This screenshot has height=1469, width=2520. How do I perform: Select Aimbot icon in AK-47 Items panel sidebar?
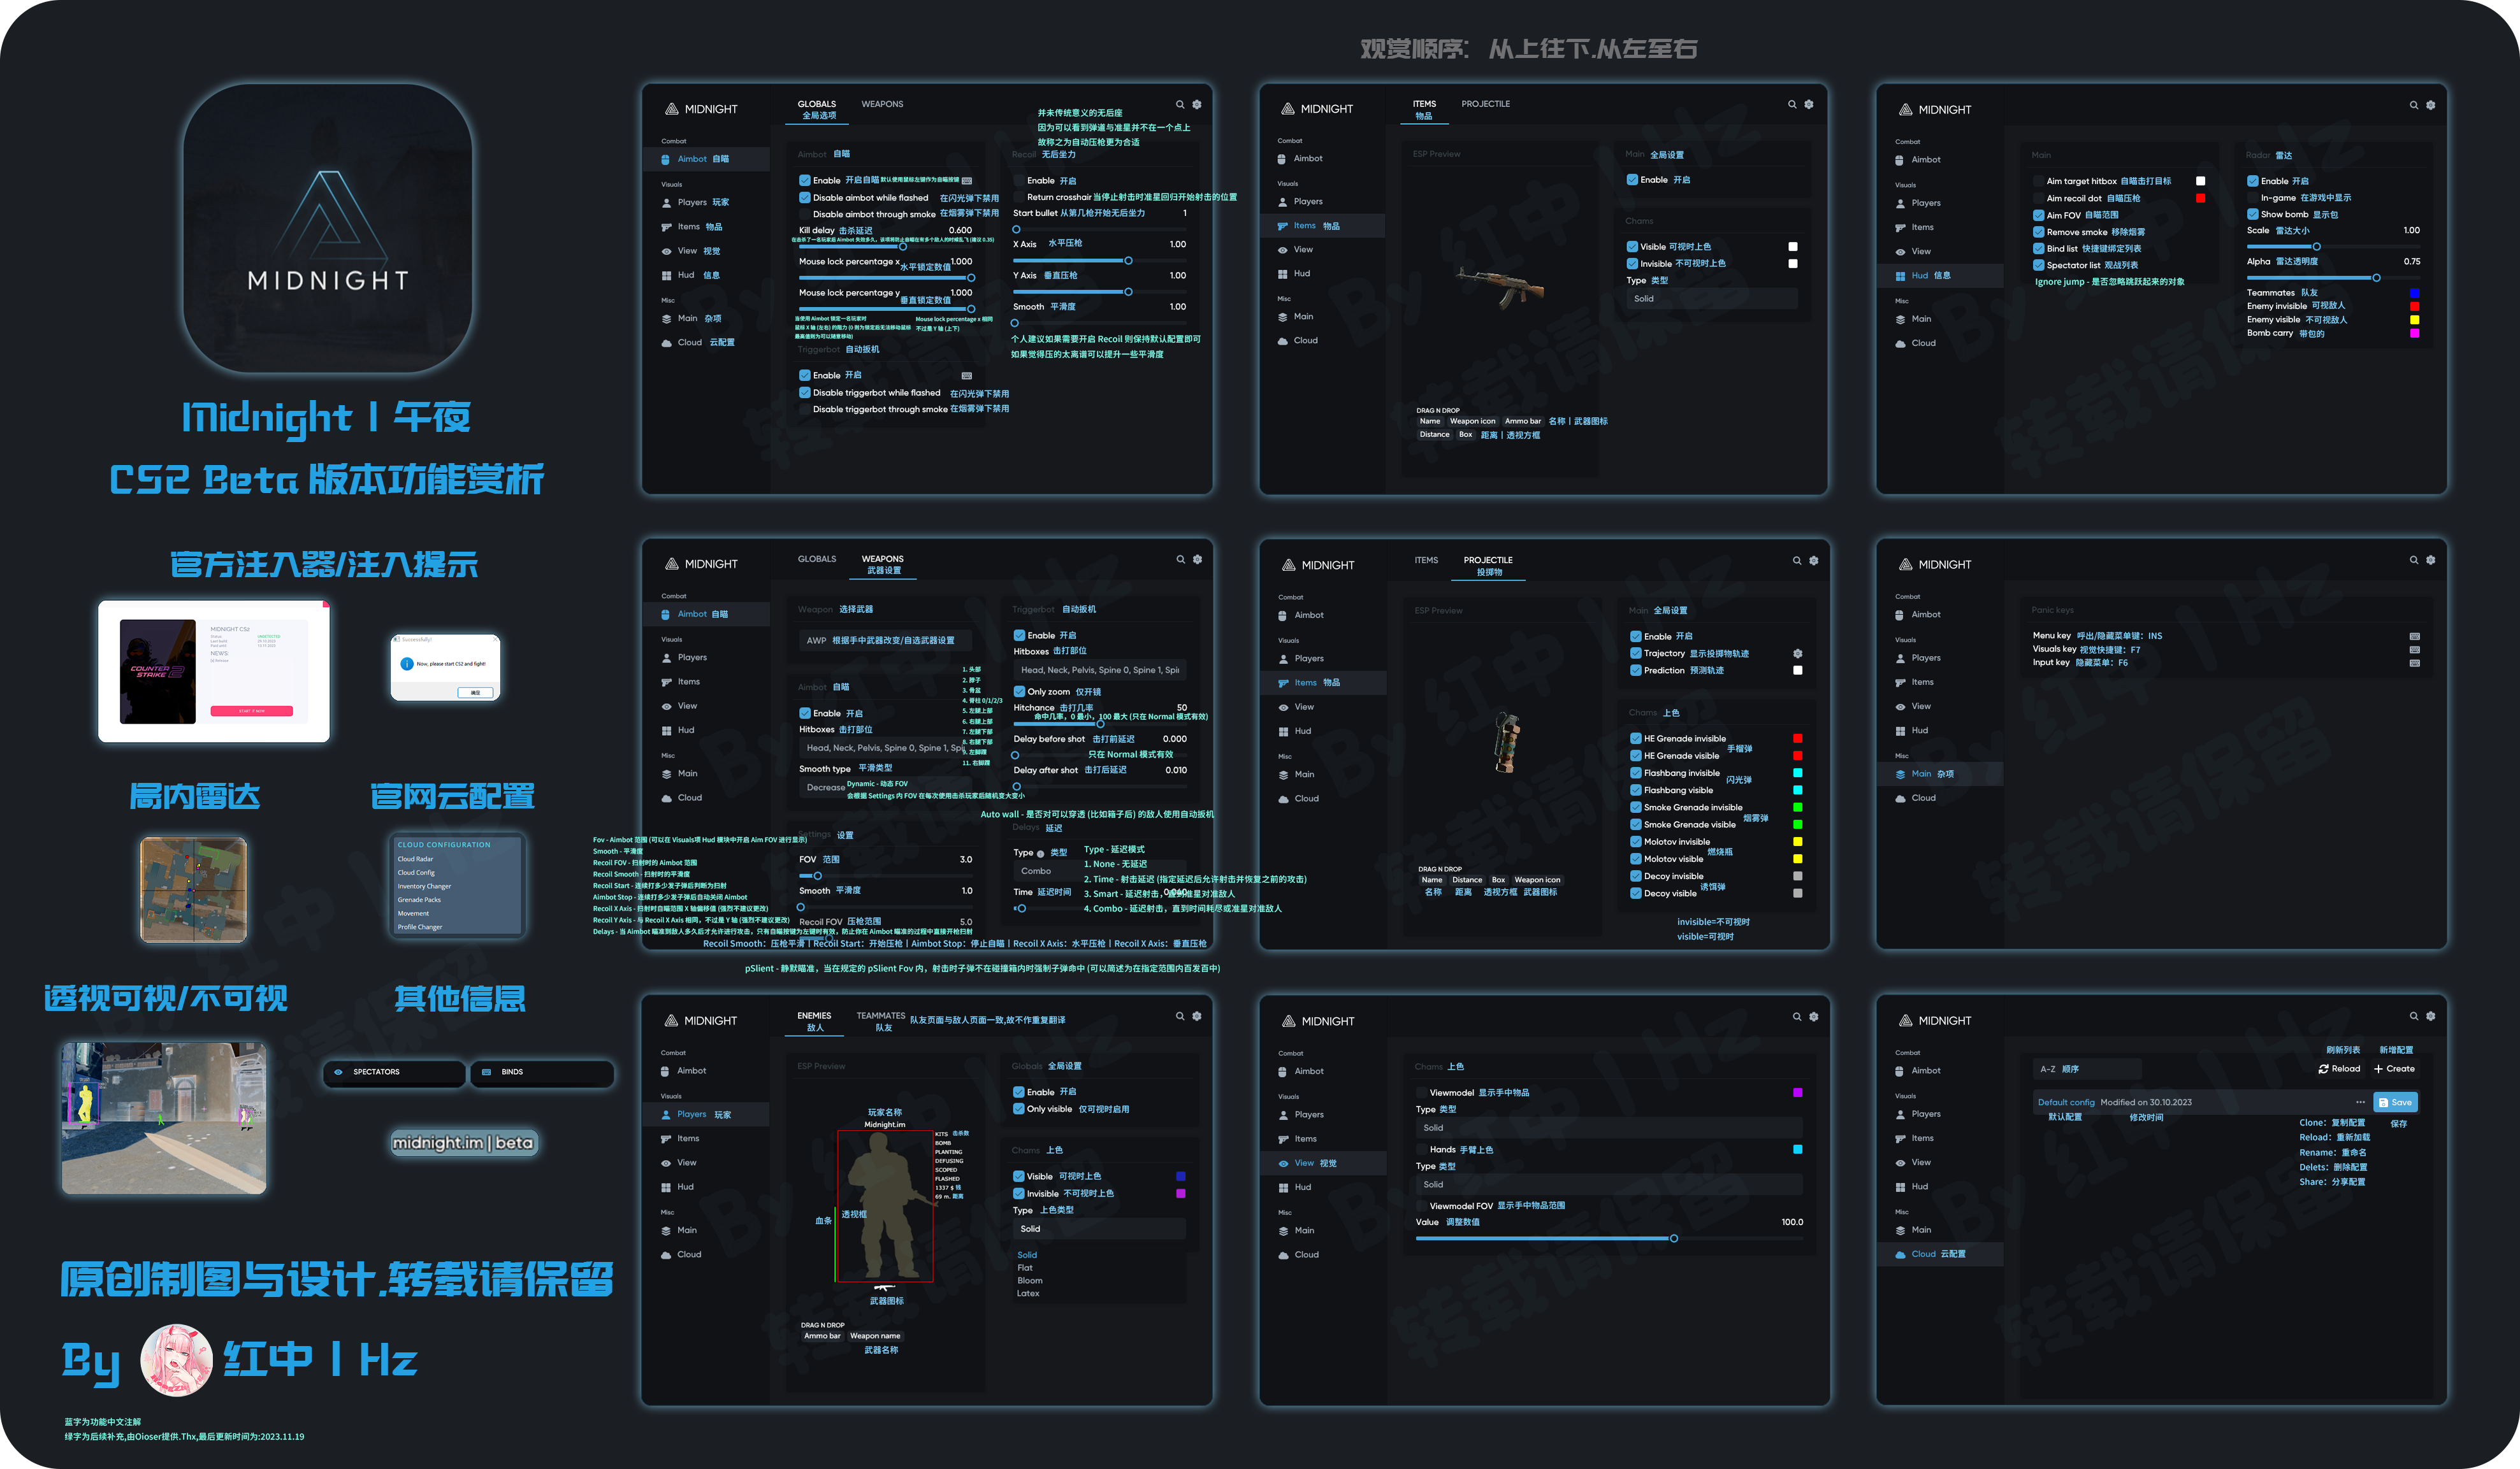coord(1283,159)
